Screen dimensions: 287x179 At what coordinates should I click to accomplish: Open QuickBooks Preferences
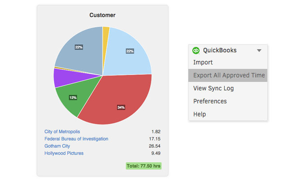[x=209, y=102]
